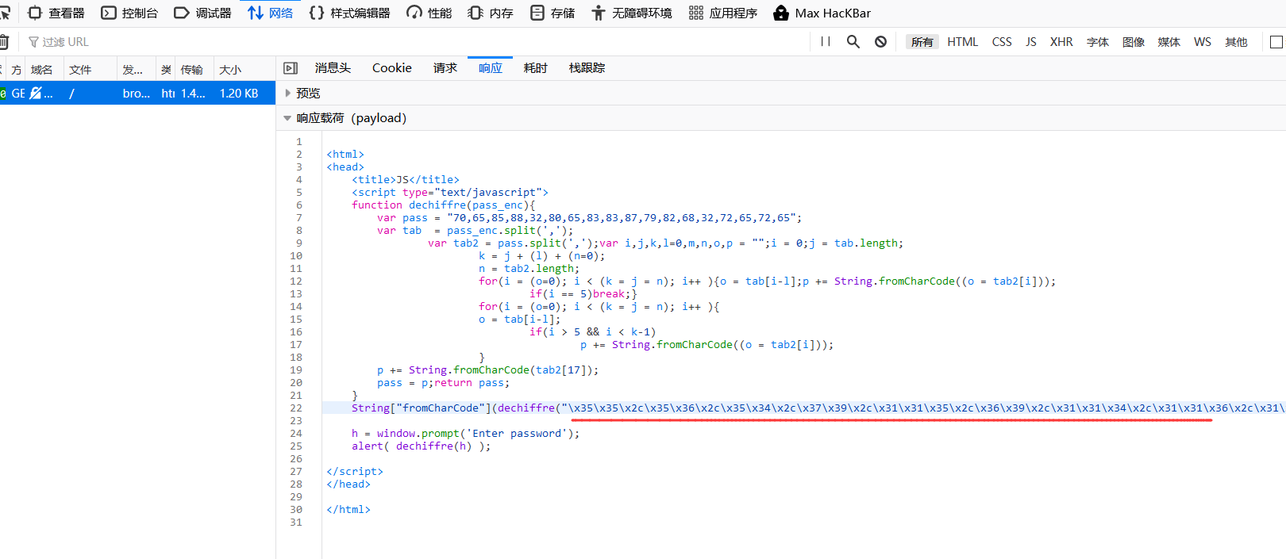Open the 应用程序 application panel

(723, 13)
